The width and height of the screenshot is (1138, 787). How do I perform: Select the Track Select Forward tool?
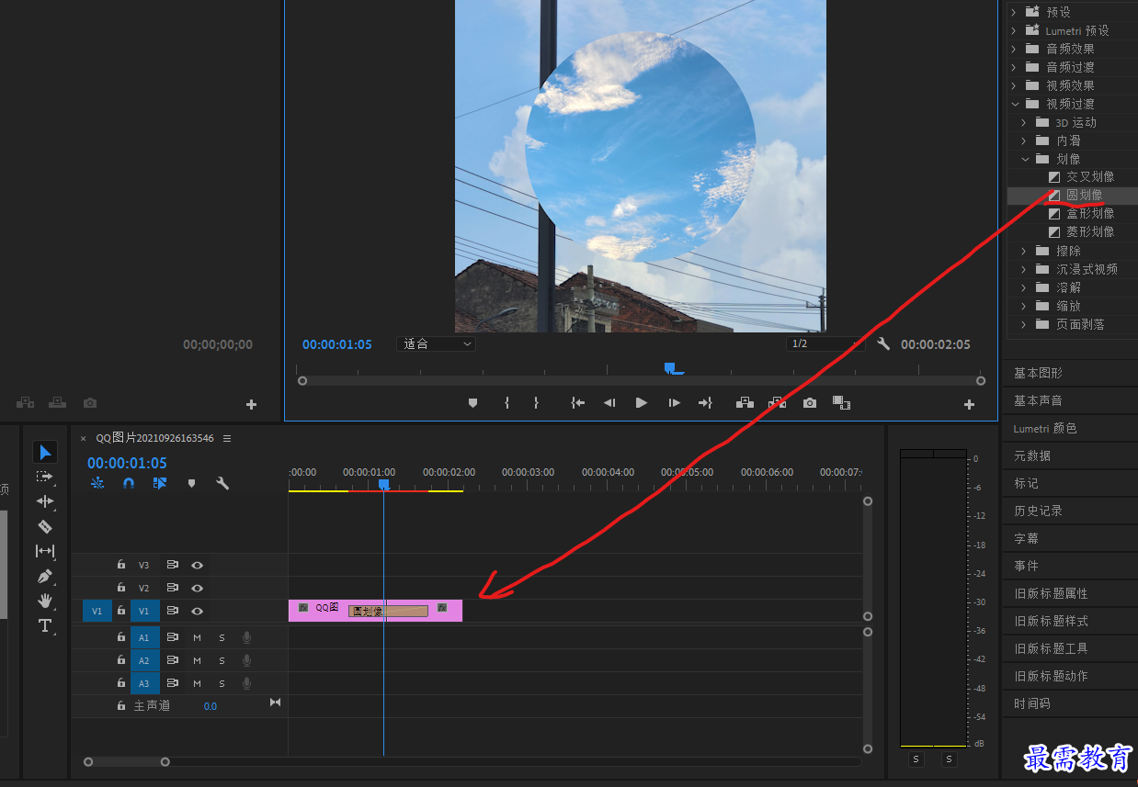tap(45, 477)
